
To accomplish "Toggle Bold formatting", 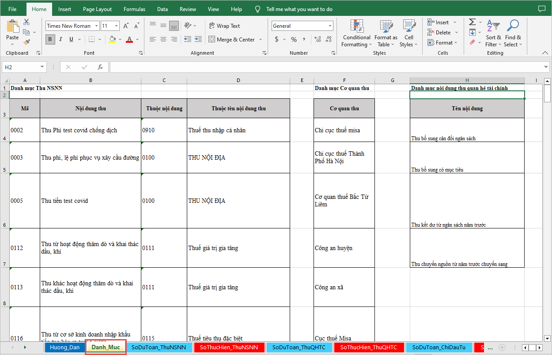I will 50,39.
